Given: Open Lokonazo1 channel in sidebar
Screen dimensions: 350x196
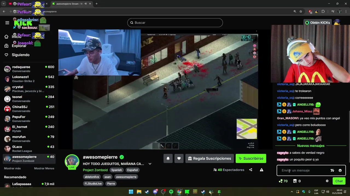Looking at the screenshot, I should pyautogui.click(x=29, y=79).
